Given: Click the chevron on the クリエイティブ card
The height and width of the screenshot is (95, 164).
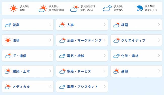Looking at the screenshot, I should tap(159, 40).
